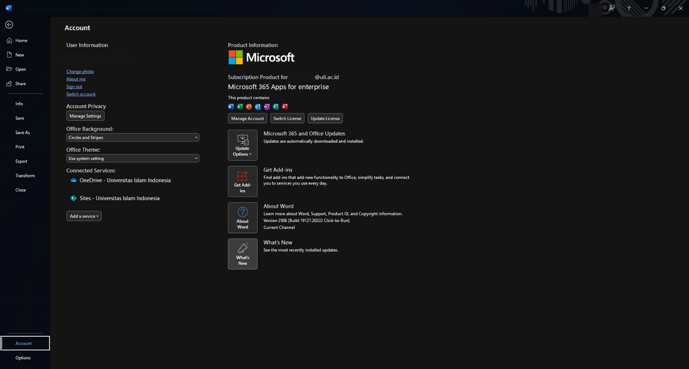This screenshot has height=369, width=689.
Task: Select Home in the sidebar
Action: click(x=21, y=40)
